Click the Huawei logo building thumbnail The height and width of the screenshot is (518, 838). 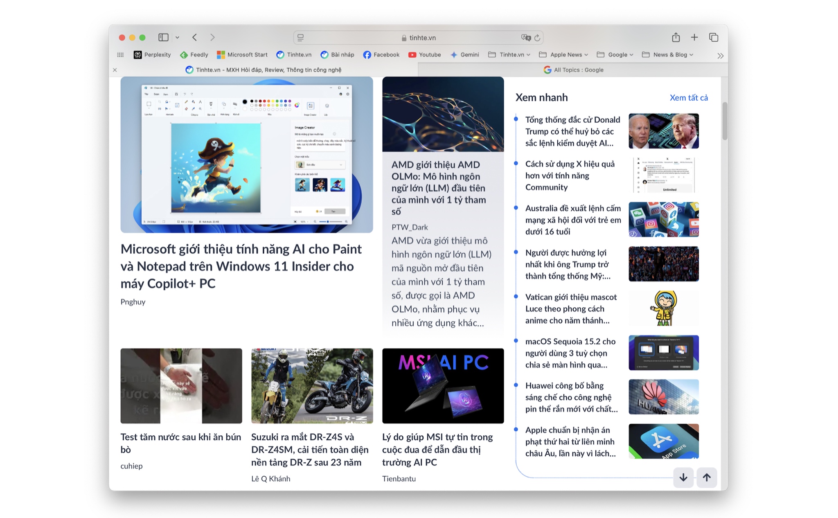coord(664,397)
